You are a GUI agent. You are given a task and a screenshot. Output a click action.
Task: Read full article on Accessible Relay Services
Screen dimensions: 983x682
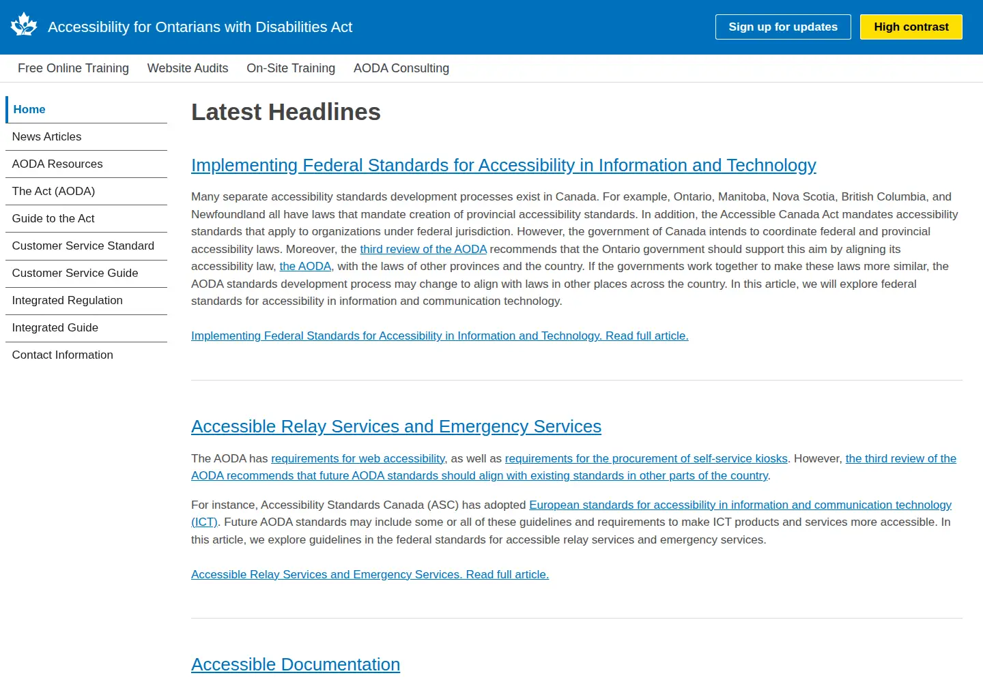[x=370, y=574]
